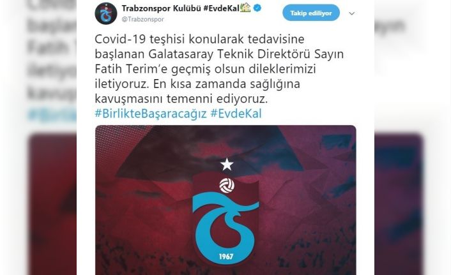Click the blue verified badge
Viewport: 451px width, 275px height.
coord(257,8)
